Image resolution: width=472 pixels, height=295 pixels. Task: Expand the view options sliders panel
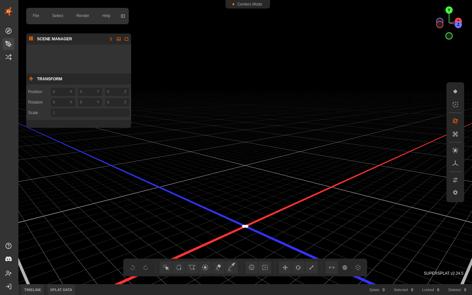pyautogui.click(x=455, y=180)
